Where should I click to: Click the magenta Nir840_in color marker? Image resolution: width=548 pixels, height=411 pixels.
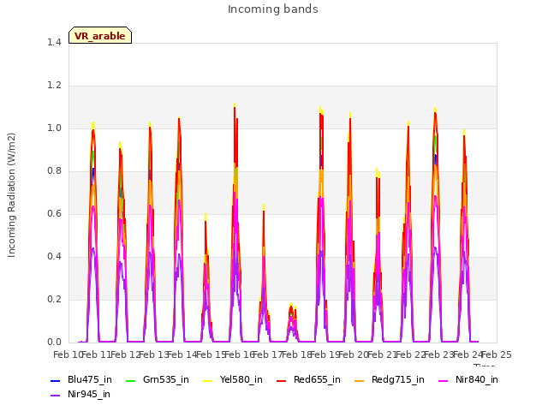pyautogui.click(x=444, y=380)
